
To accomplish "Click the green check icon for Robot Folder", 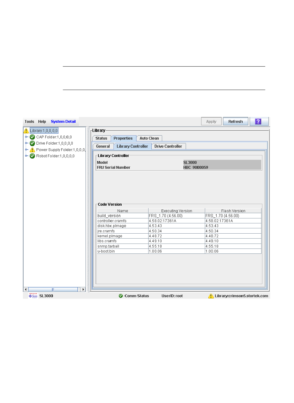I will [x=32, y=156].
